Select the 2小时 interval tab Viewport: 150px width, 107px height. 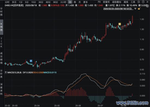coord(63,2)
